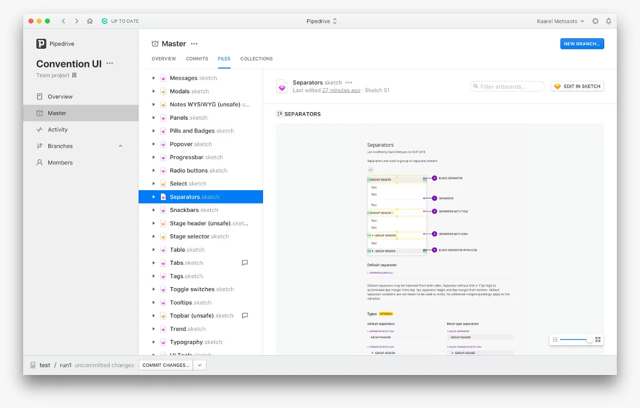Click the Team project building icon
Screen dimensions: 640x408
pos(75,75)
